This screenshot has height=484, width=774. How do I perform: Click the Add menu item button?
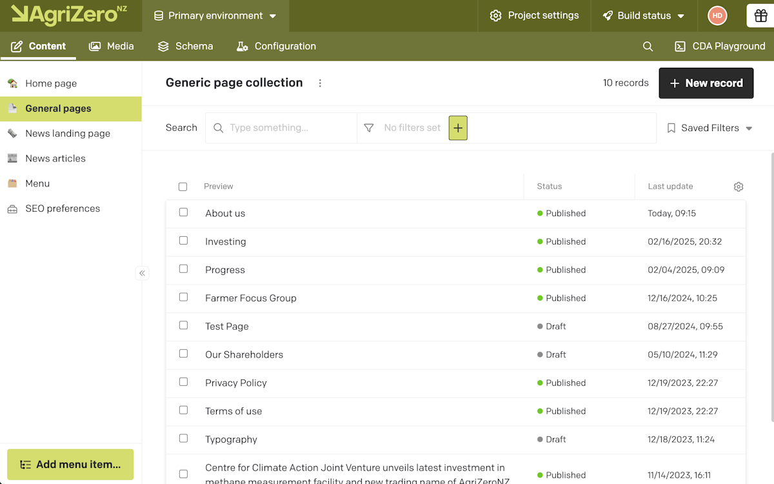click(70, 465)
